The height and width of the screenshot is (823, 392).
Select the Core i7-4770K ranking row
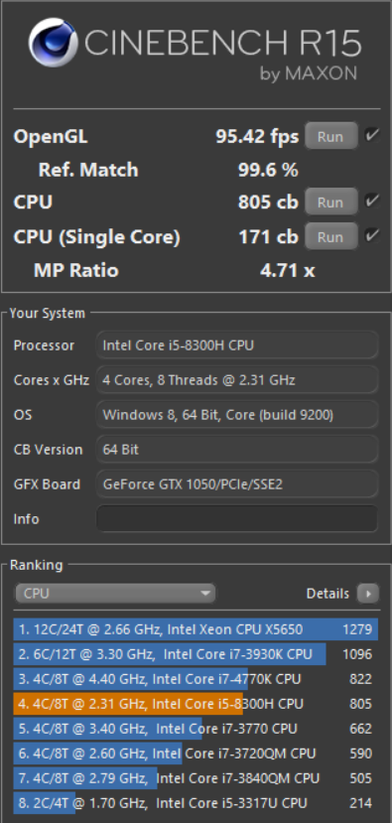(196, 679)
